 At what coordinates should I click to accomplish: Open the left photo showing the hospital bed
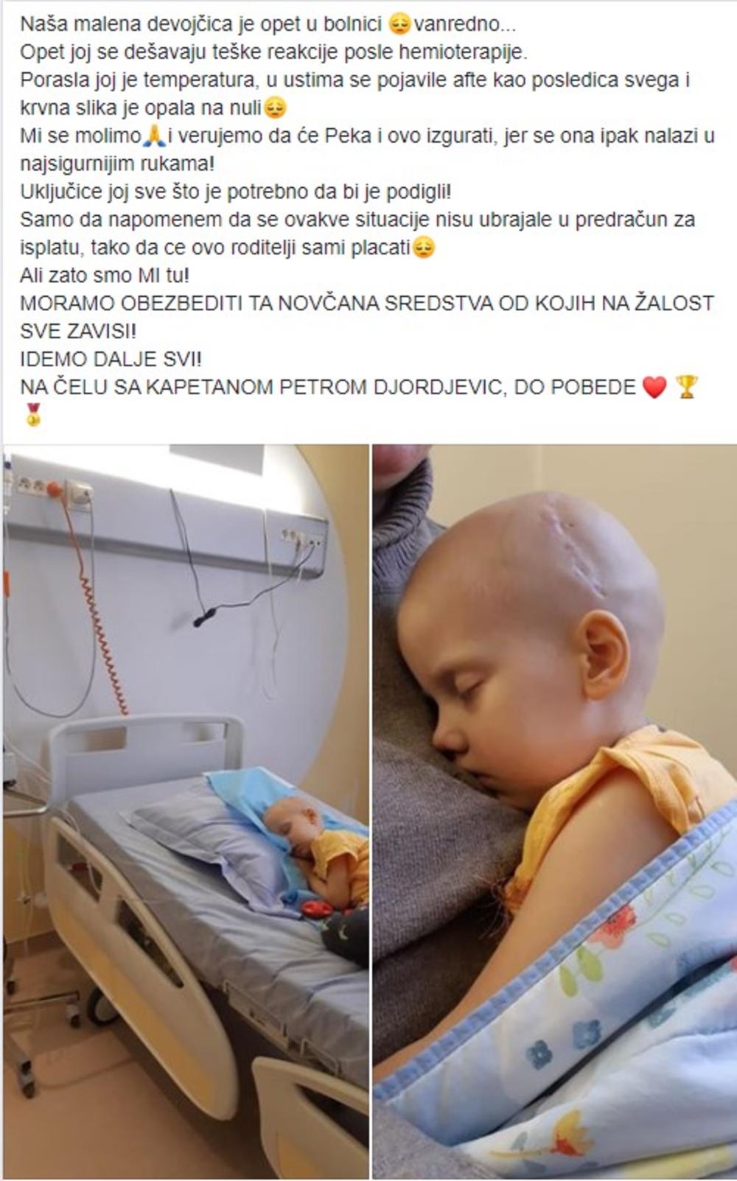(x=186, y=812)
